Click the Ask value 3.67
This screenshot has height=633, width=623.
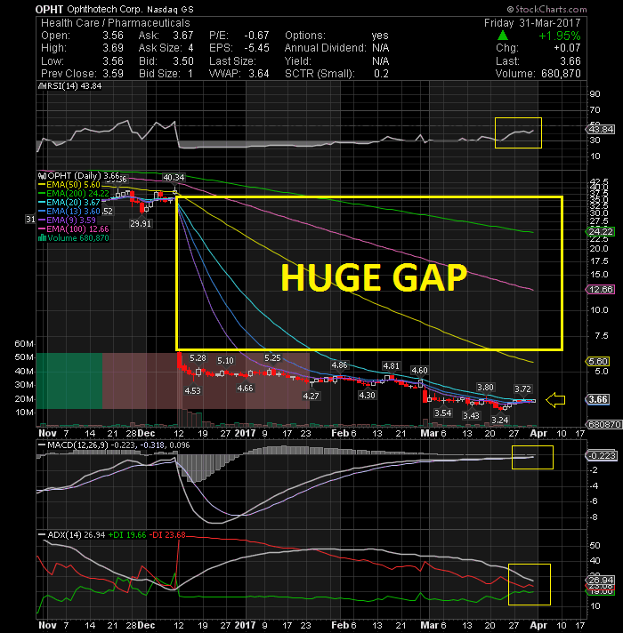[183, 36]
